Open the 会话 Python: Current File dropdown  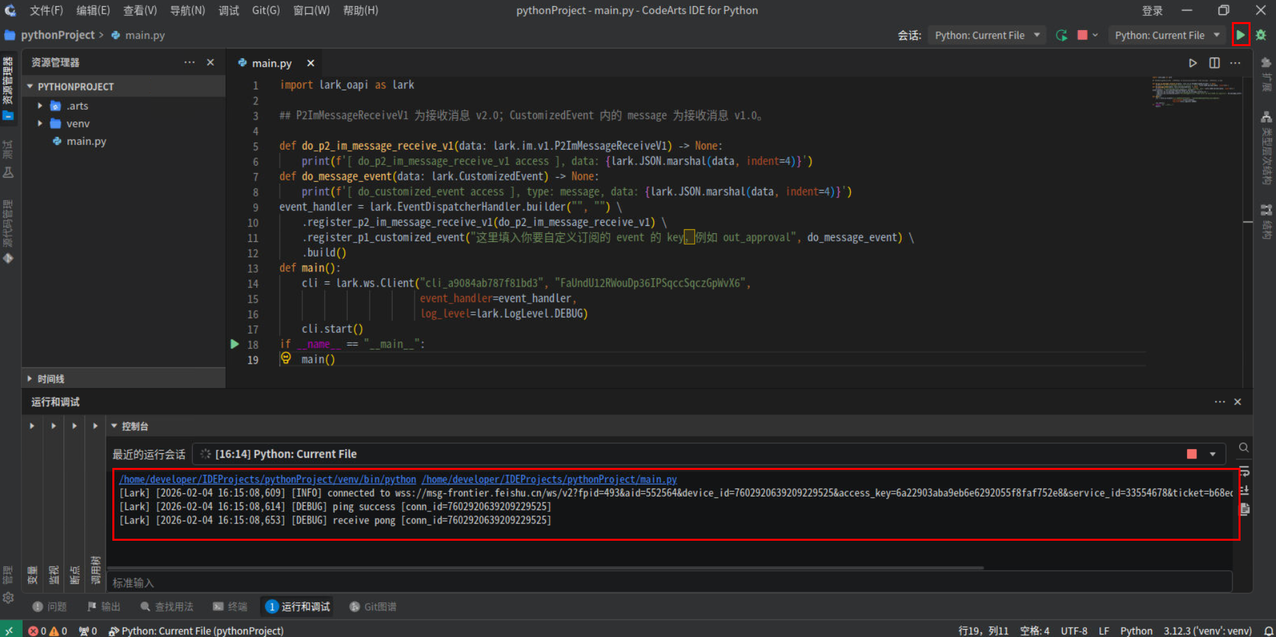point(988,35)
